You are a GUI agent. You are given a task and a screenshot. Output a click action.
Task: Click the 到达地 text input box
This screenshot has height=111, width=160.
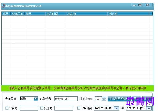point(64,108)
